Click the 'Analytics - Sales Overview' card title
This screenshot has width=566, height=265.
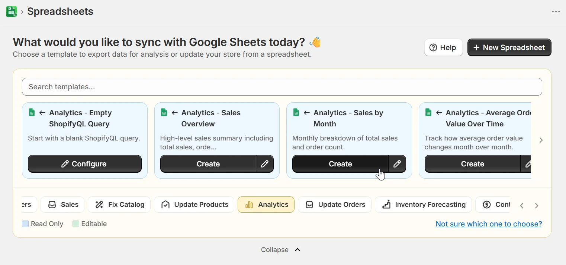(211, 118)
